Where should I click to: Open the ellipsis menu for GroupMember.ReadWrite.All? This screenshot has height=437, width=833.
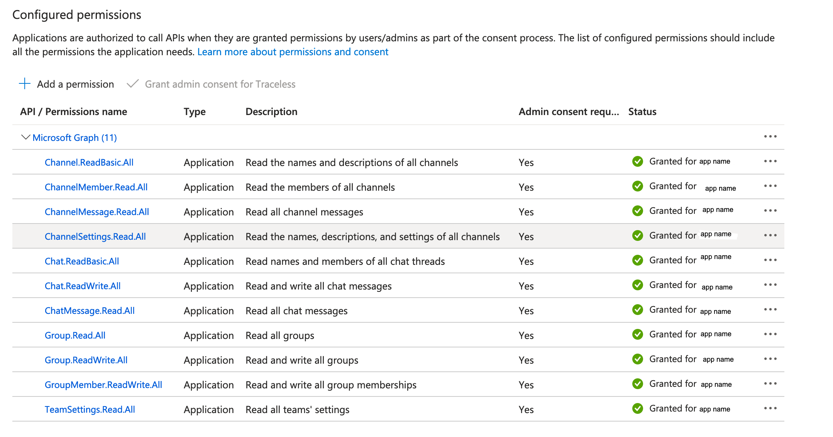click(770, 384)
